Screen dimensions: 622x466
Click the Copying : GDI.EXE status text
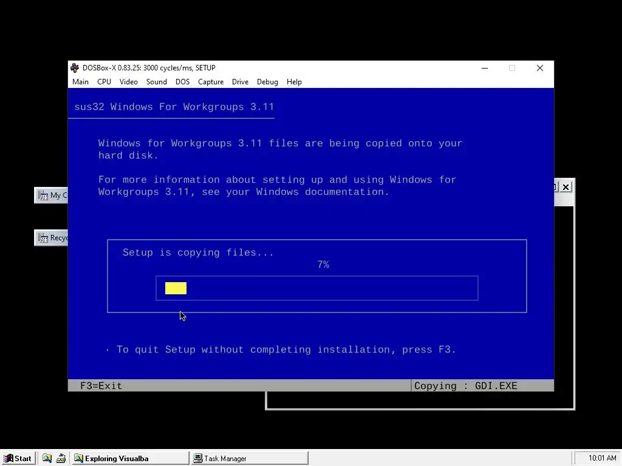point(466,385)
